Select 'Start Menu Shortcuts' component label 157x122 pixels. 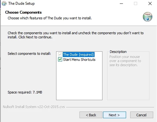79,60
